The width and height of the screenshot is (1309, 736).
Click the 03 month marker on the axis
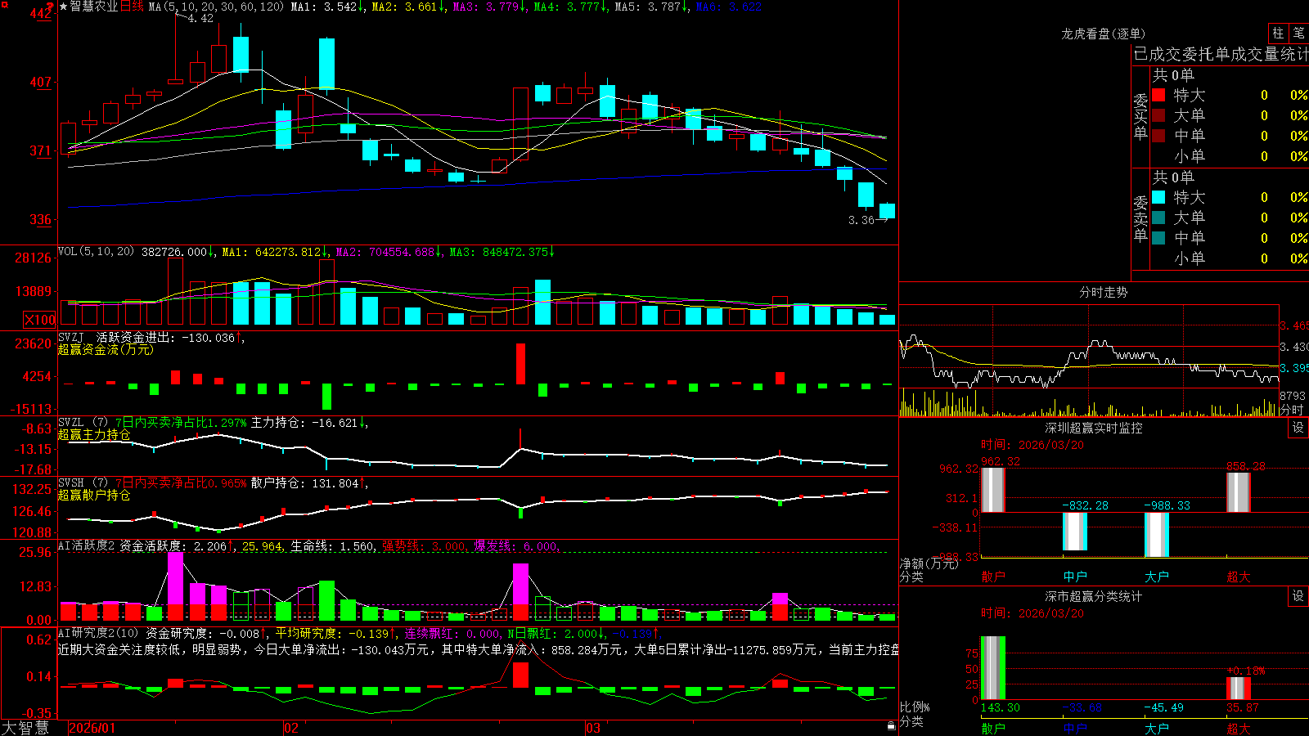click(593, 728)
